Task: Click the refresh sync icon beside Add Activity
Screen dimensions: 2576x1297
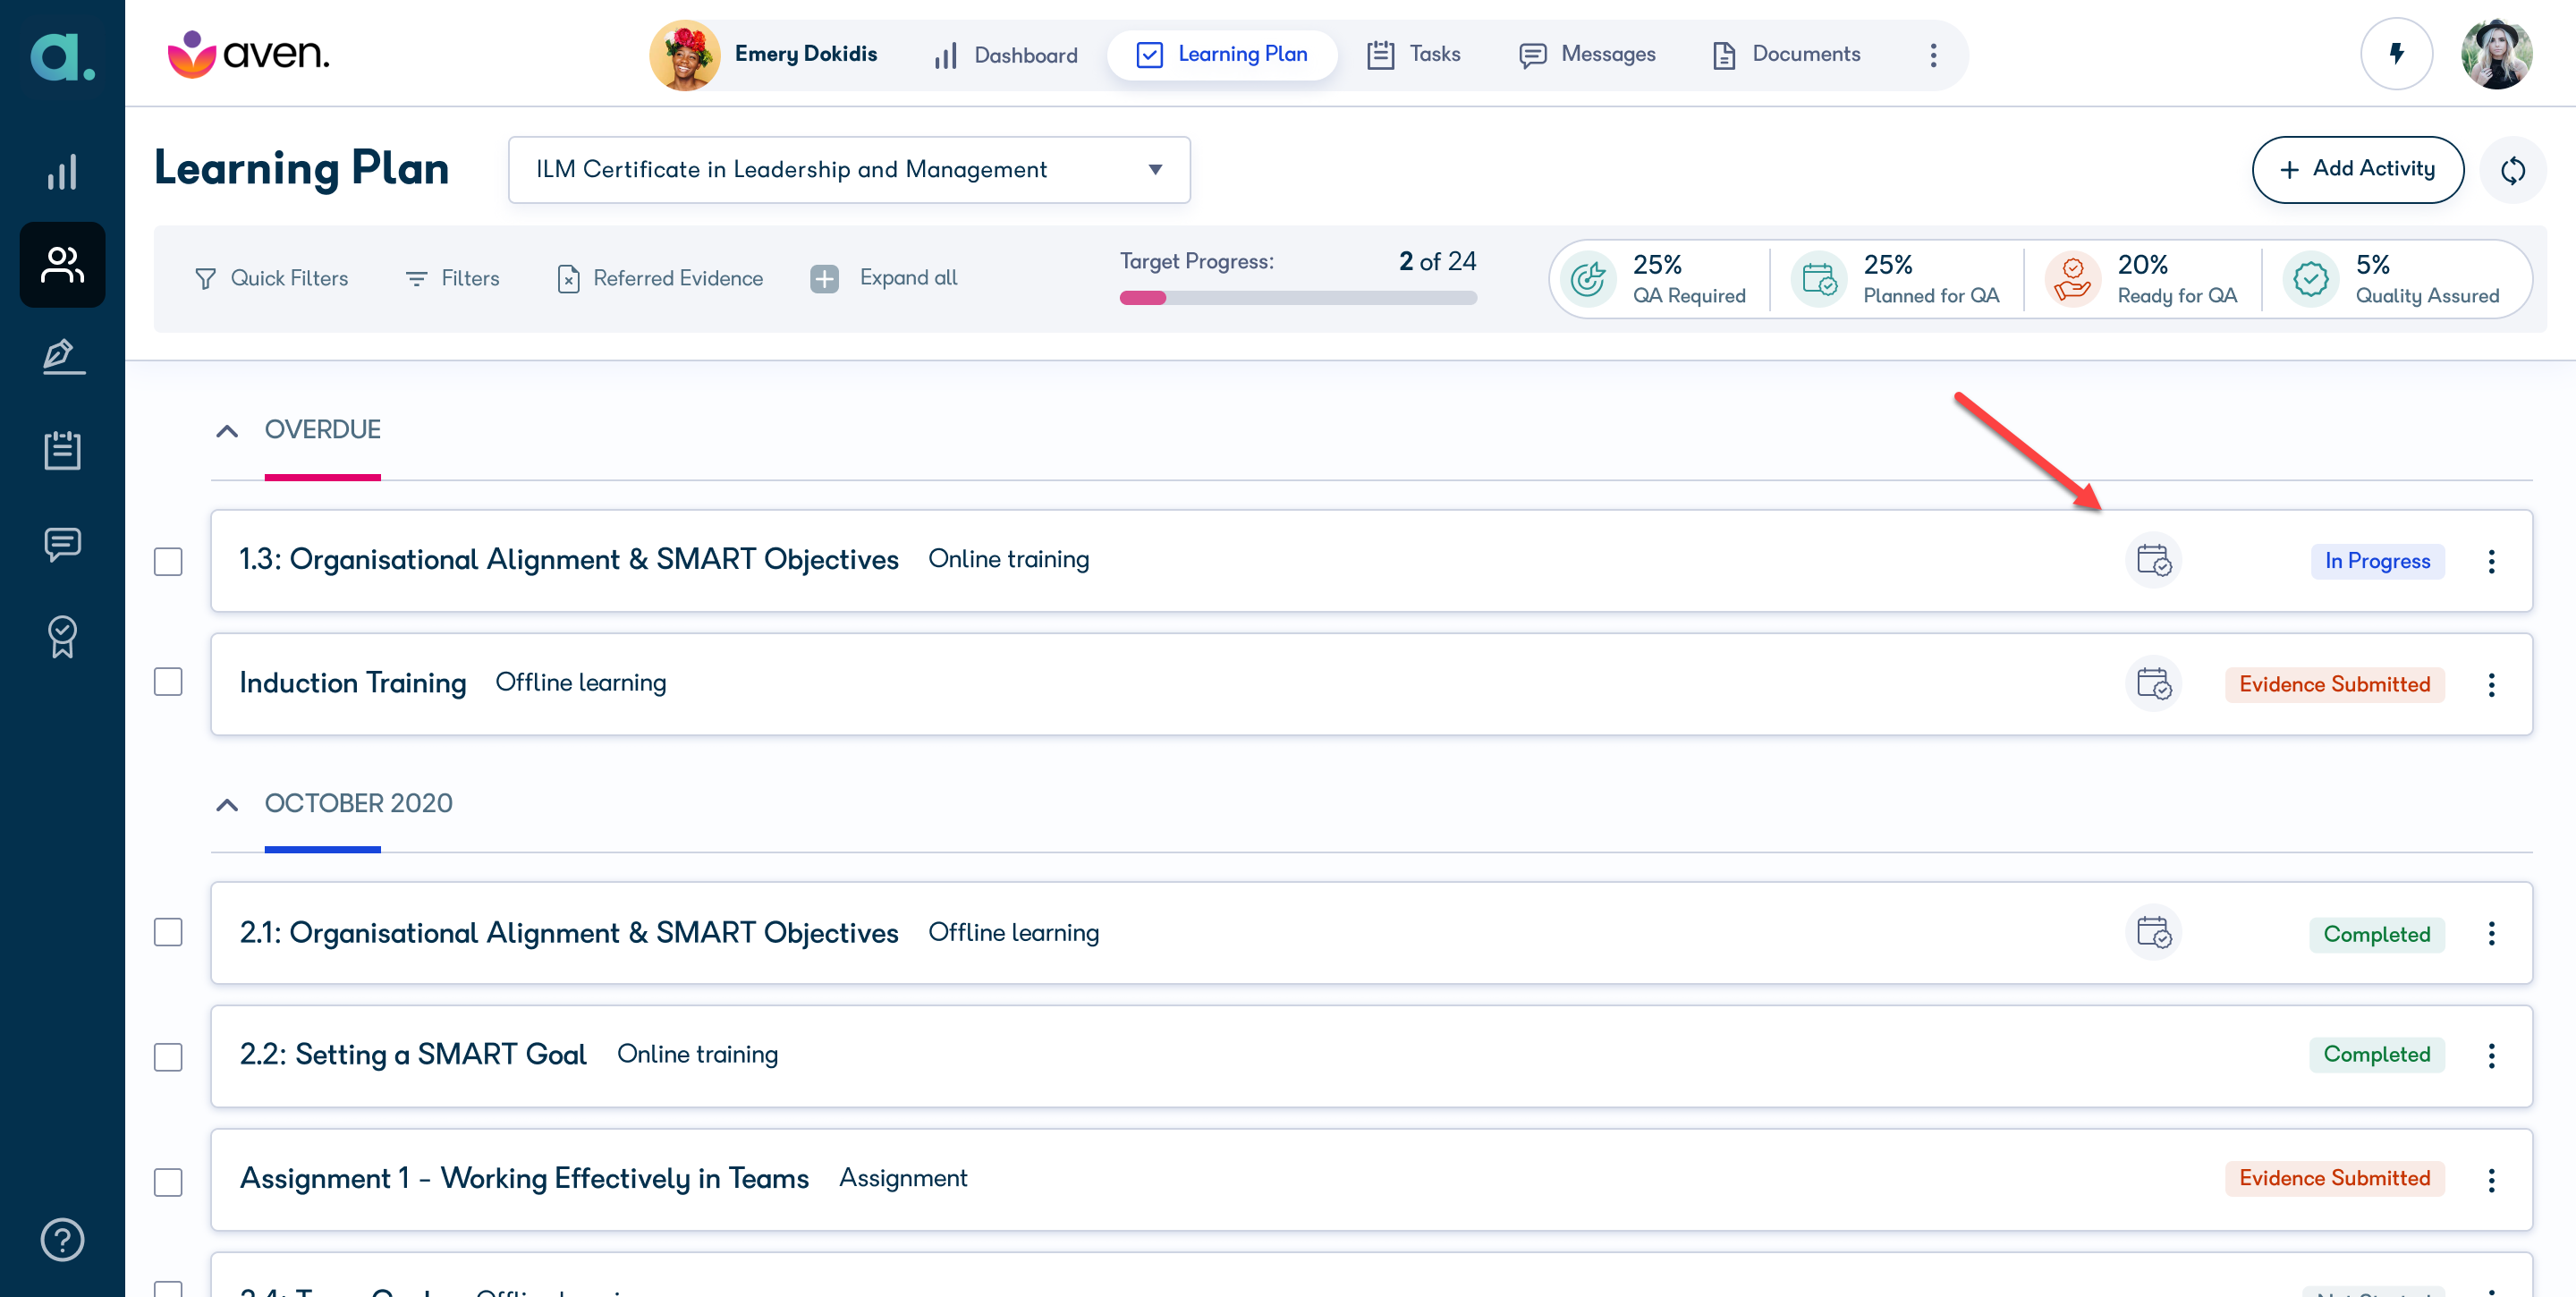Action: 2512,170
